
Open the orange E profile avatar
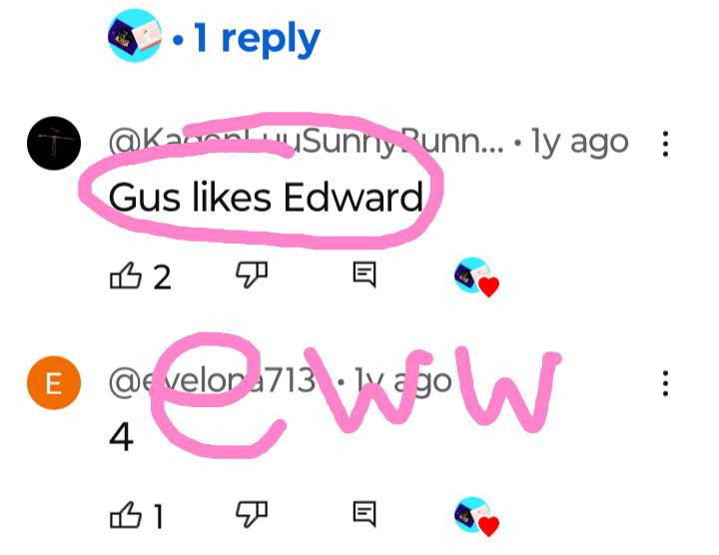54,382
